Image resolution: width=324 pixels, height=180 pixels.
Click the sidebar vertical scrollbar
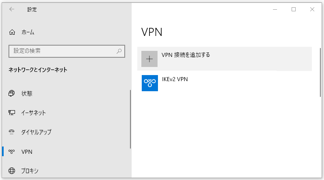click(130, 119)
